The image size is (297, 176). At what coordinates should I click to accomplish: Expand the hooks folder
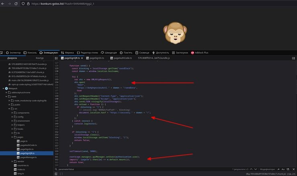(x=12, y=129)
